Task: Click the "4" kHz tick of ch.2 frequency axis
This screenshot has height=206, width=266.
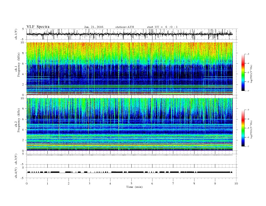Action: [x=24, y=130]
